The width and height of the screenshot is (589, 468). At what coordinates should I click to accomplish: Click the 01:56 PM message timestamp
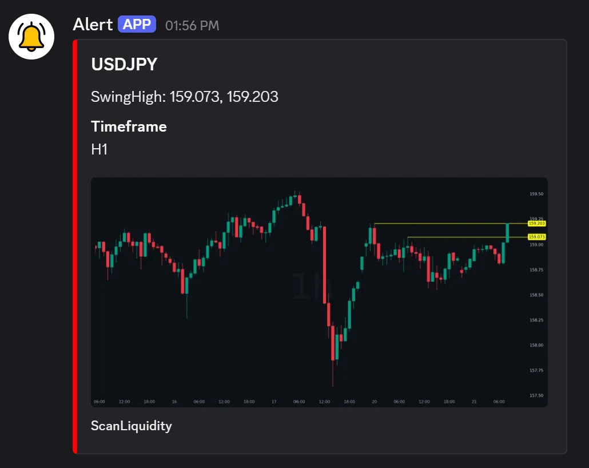point(192,25)
